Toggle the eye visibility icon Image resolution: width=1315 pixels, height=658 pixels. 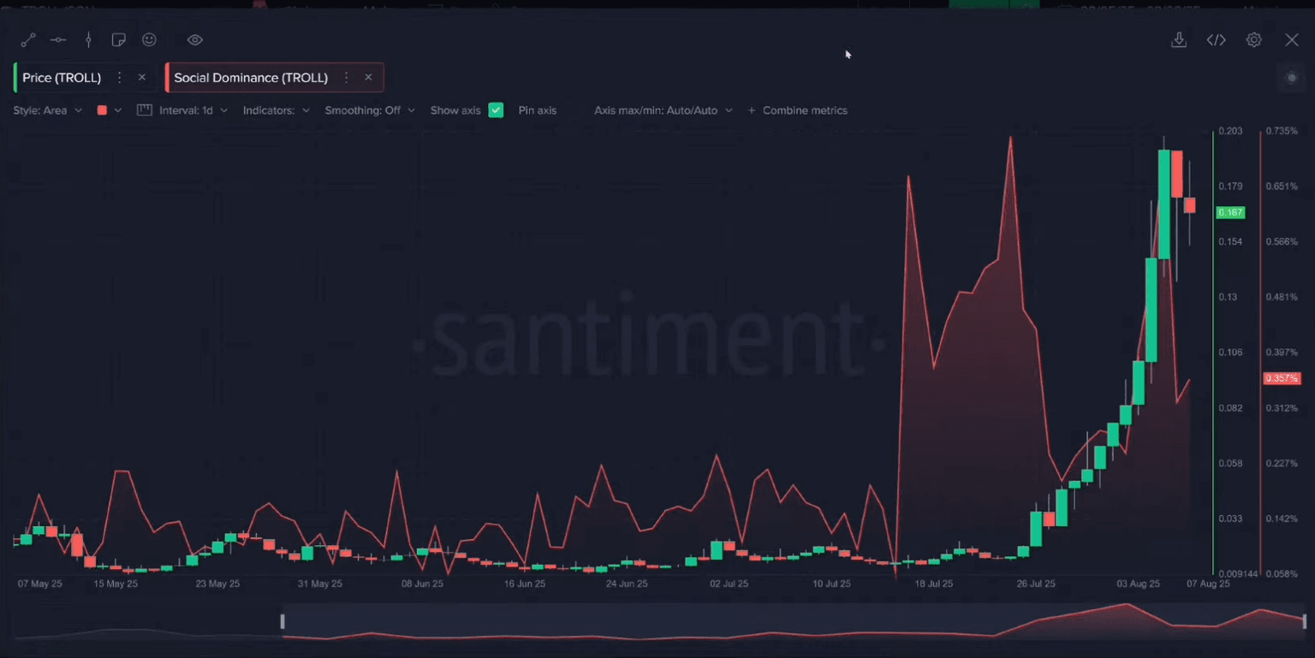(x=195, y=40)
